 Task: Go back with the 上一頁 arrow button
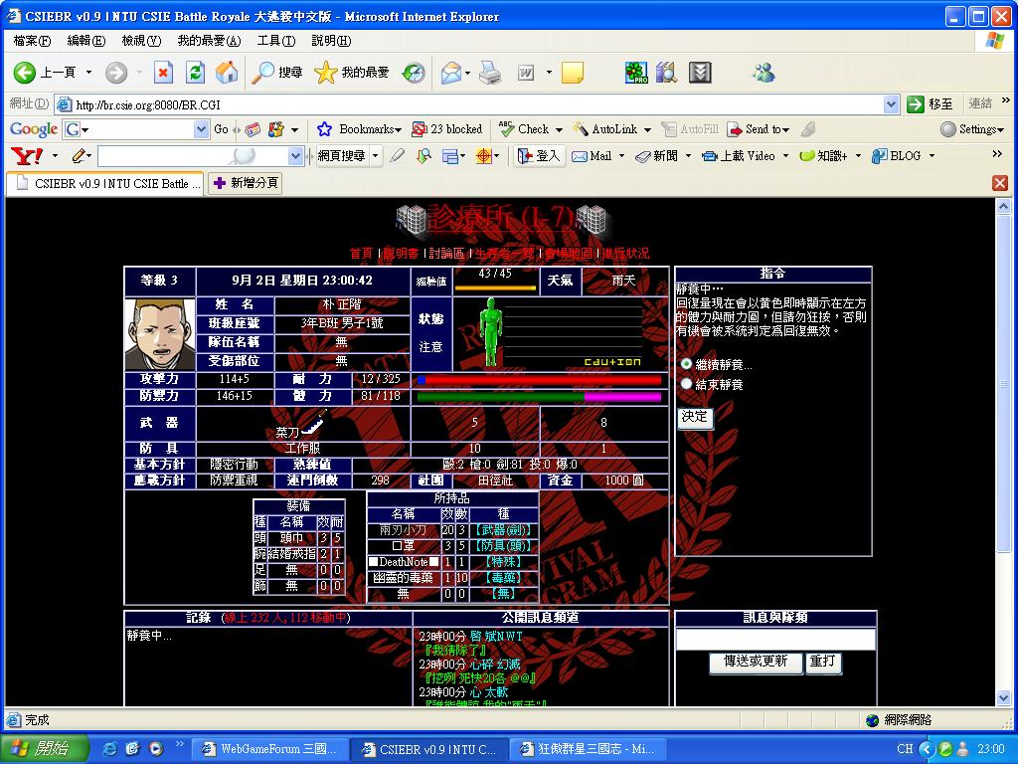pos(44,72)
